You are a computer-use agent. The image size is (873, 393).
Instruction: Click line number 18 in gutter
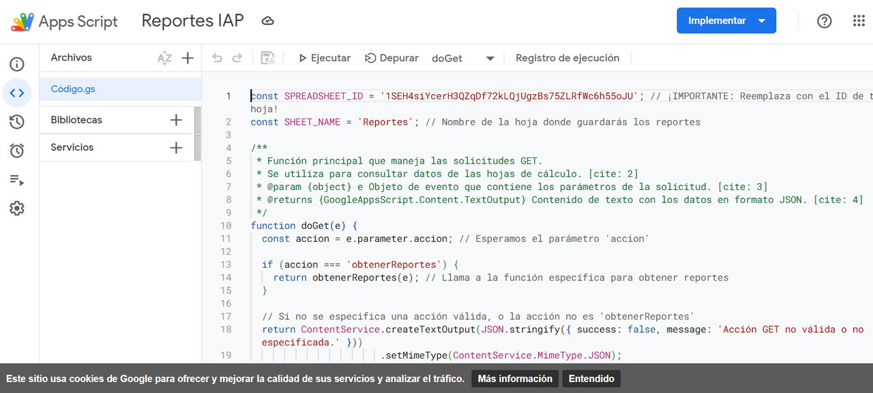coord(226,329)
